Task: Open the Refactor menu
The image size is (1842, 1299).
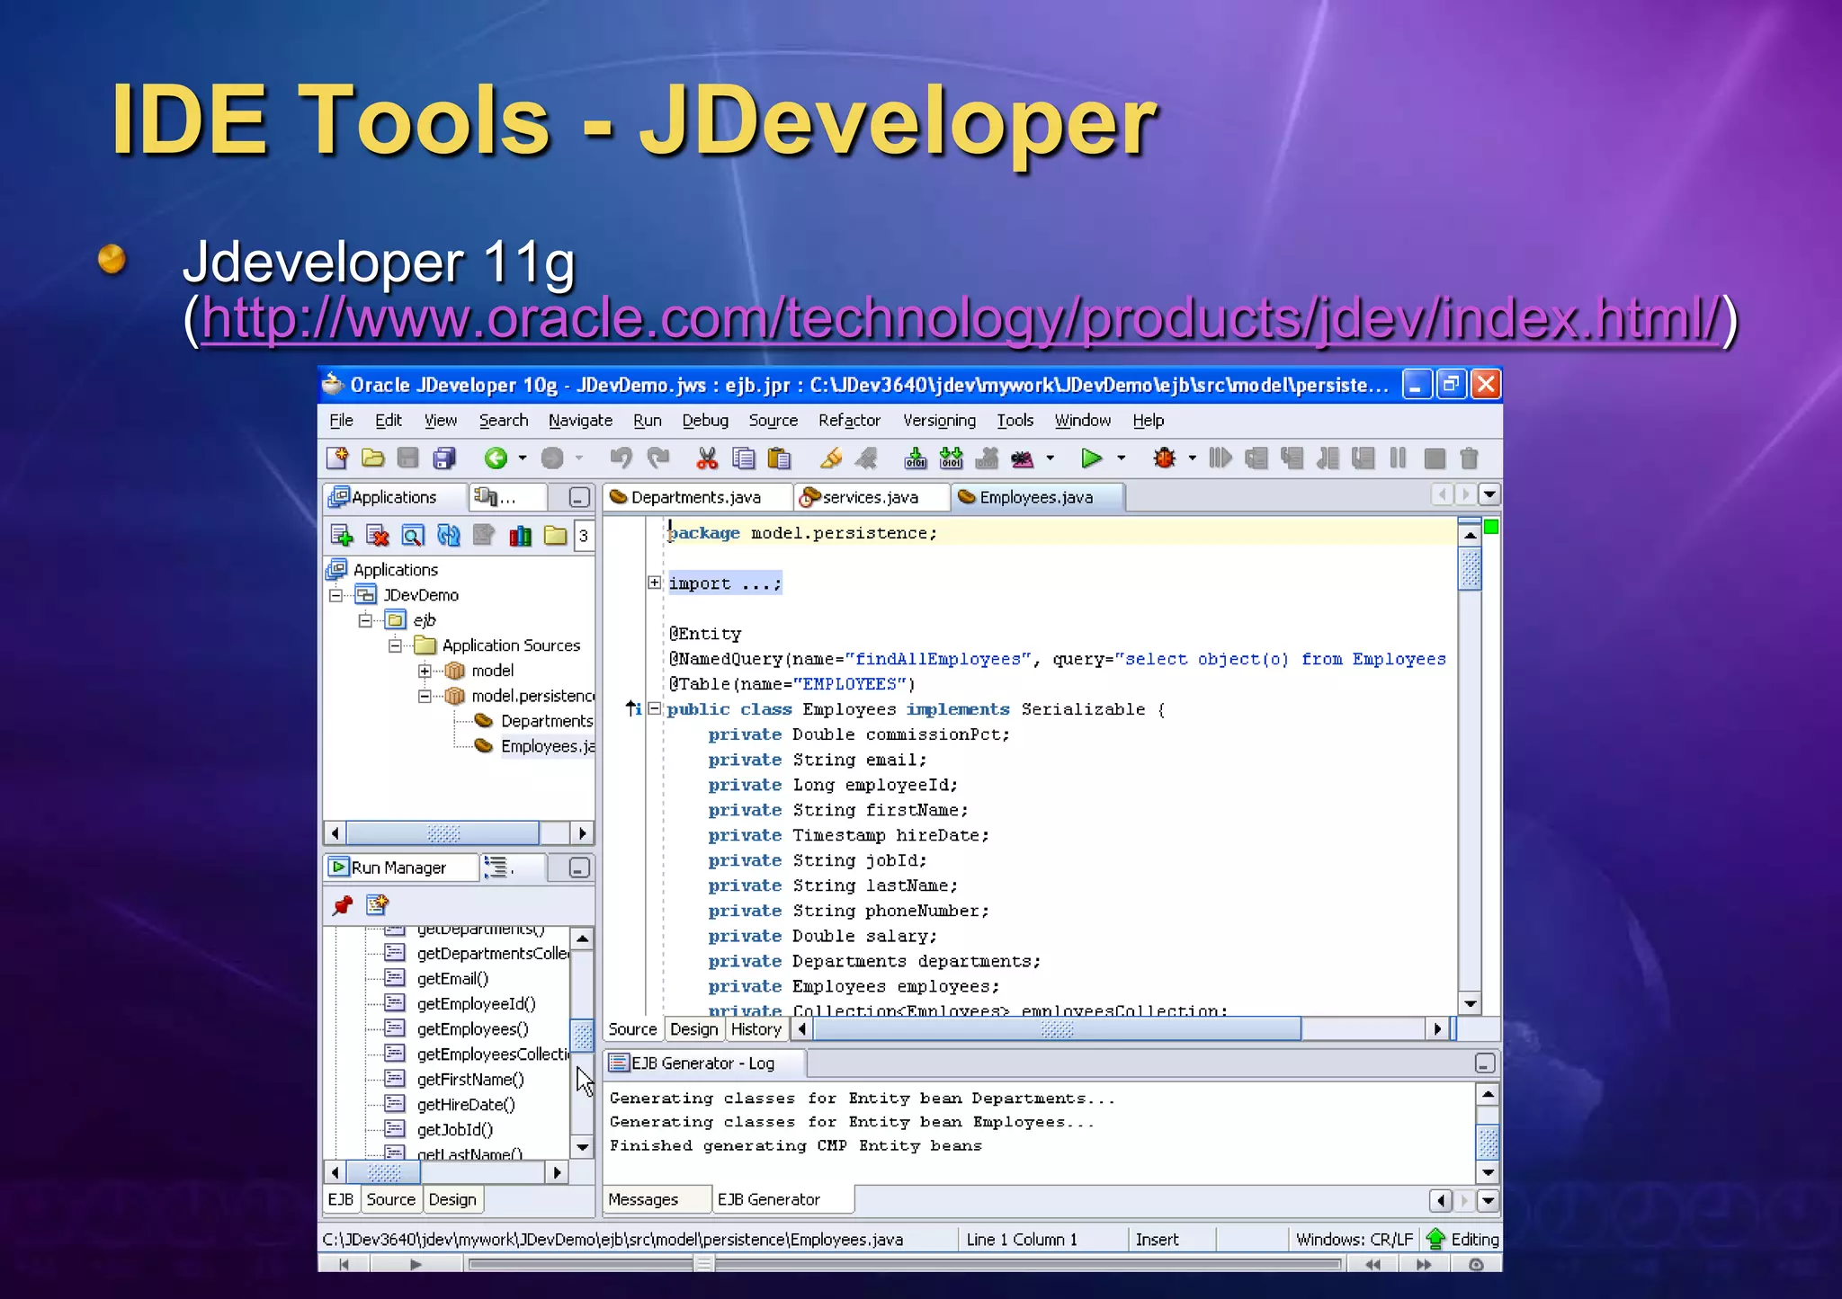Action: (849, 420)
